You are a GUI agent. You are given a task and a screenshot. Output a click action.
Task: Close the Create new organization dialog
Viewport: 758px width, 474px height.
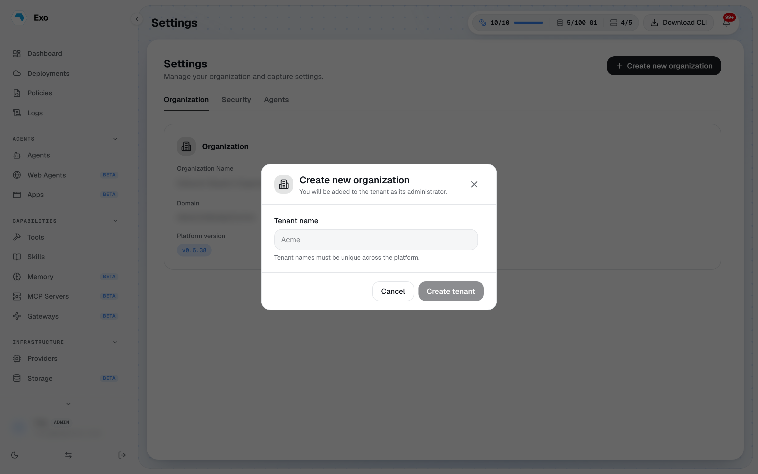point(474,184)
